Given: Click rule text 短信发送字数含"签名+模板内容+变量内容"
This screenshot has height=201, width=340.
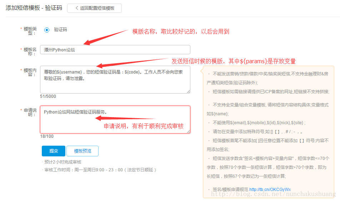Looking at the screenshot, I should (x=268, y=167).
